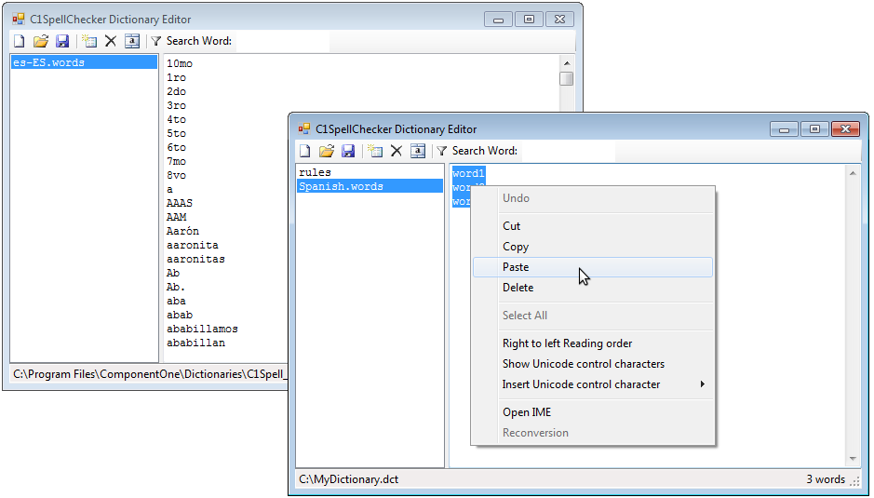Click scroll down arrow in front window

pos(853,459)
